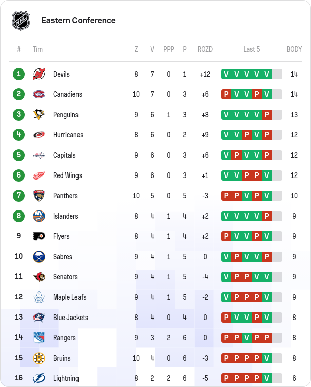This screenshot has height=387, width=311.
Task: Sort table by BODY column header
Action: 294,49
